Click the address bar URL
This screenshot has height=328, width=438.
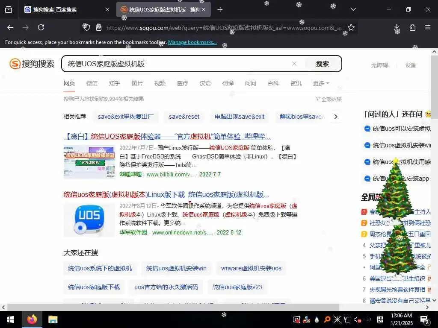(224, 28)
